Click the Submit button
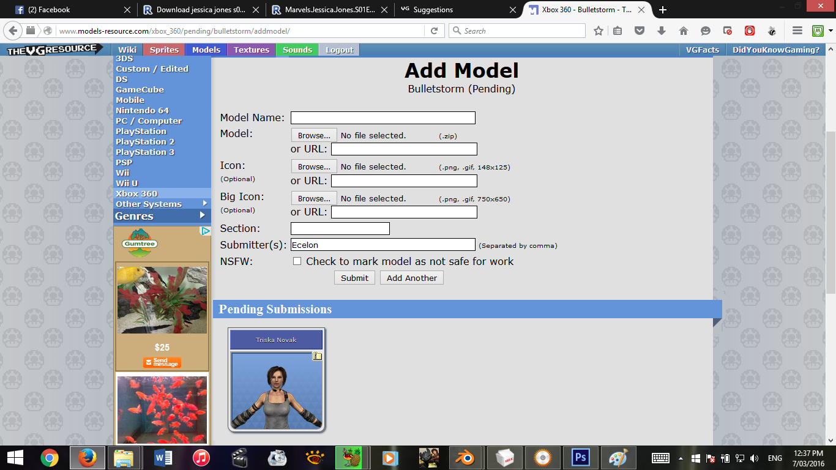 click(354, 278)
